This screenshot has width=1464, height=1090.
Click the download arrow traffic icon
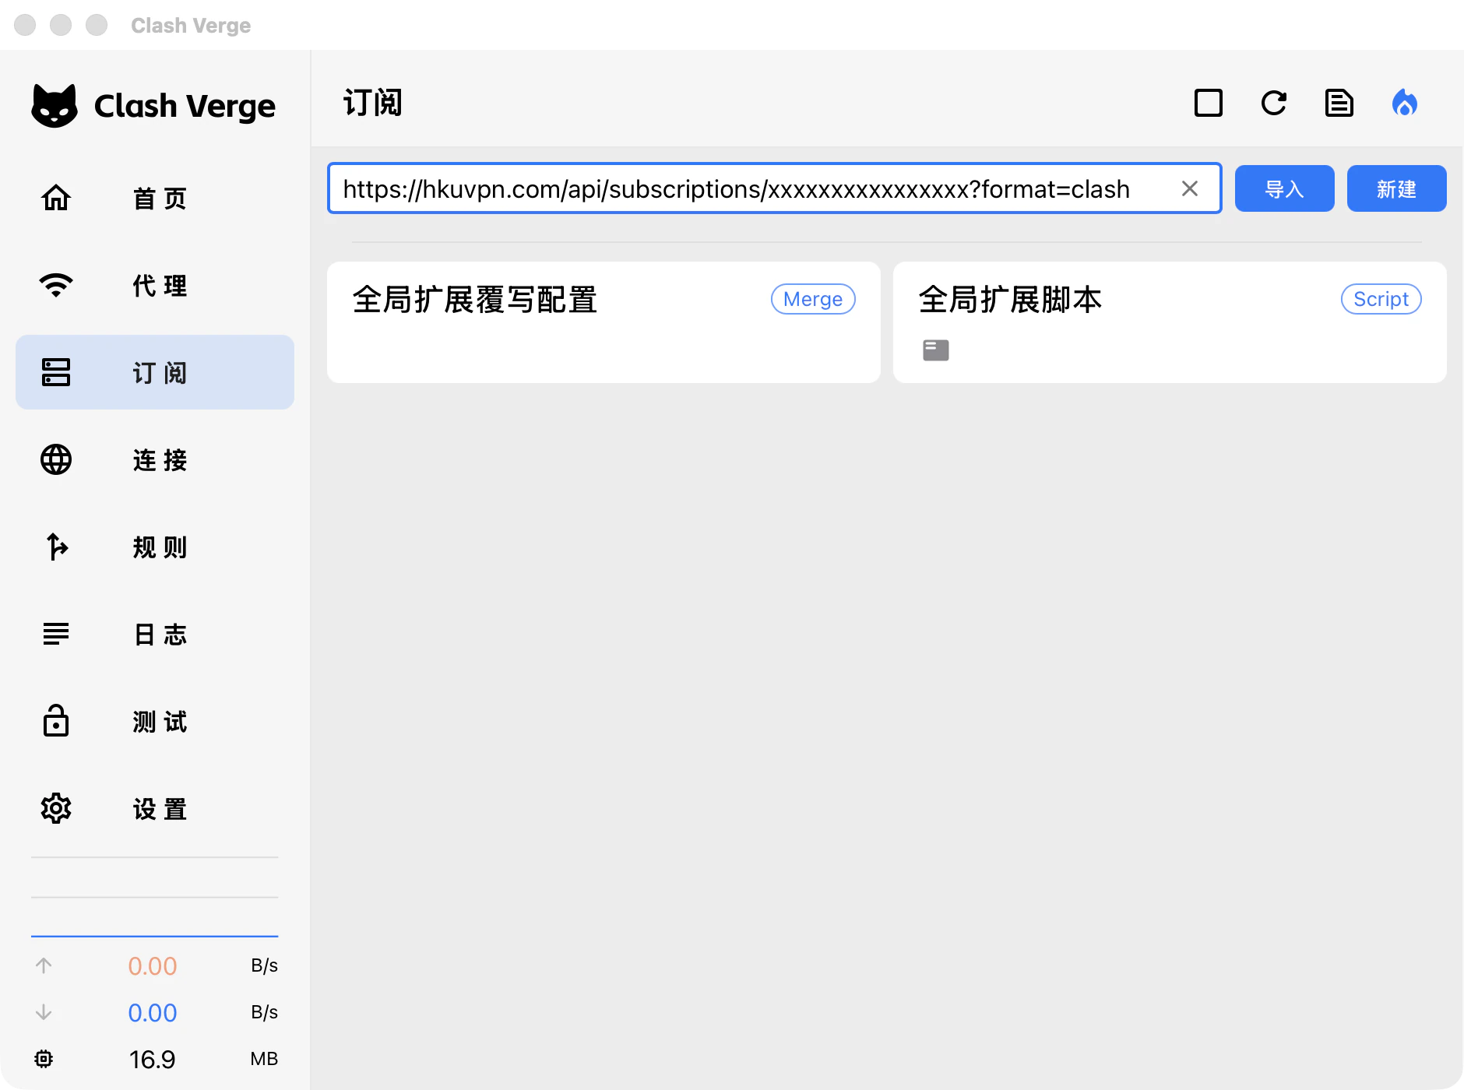44,1012
